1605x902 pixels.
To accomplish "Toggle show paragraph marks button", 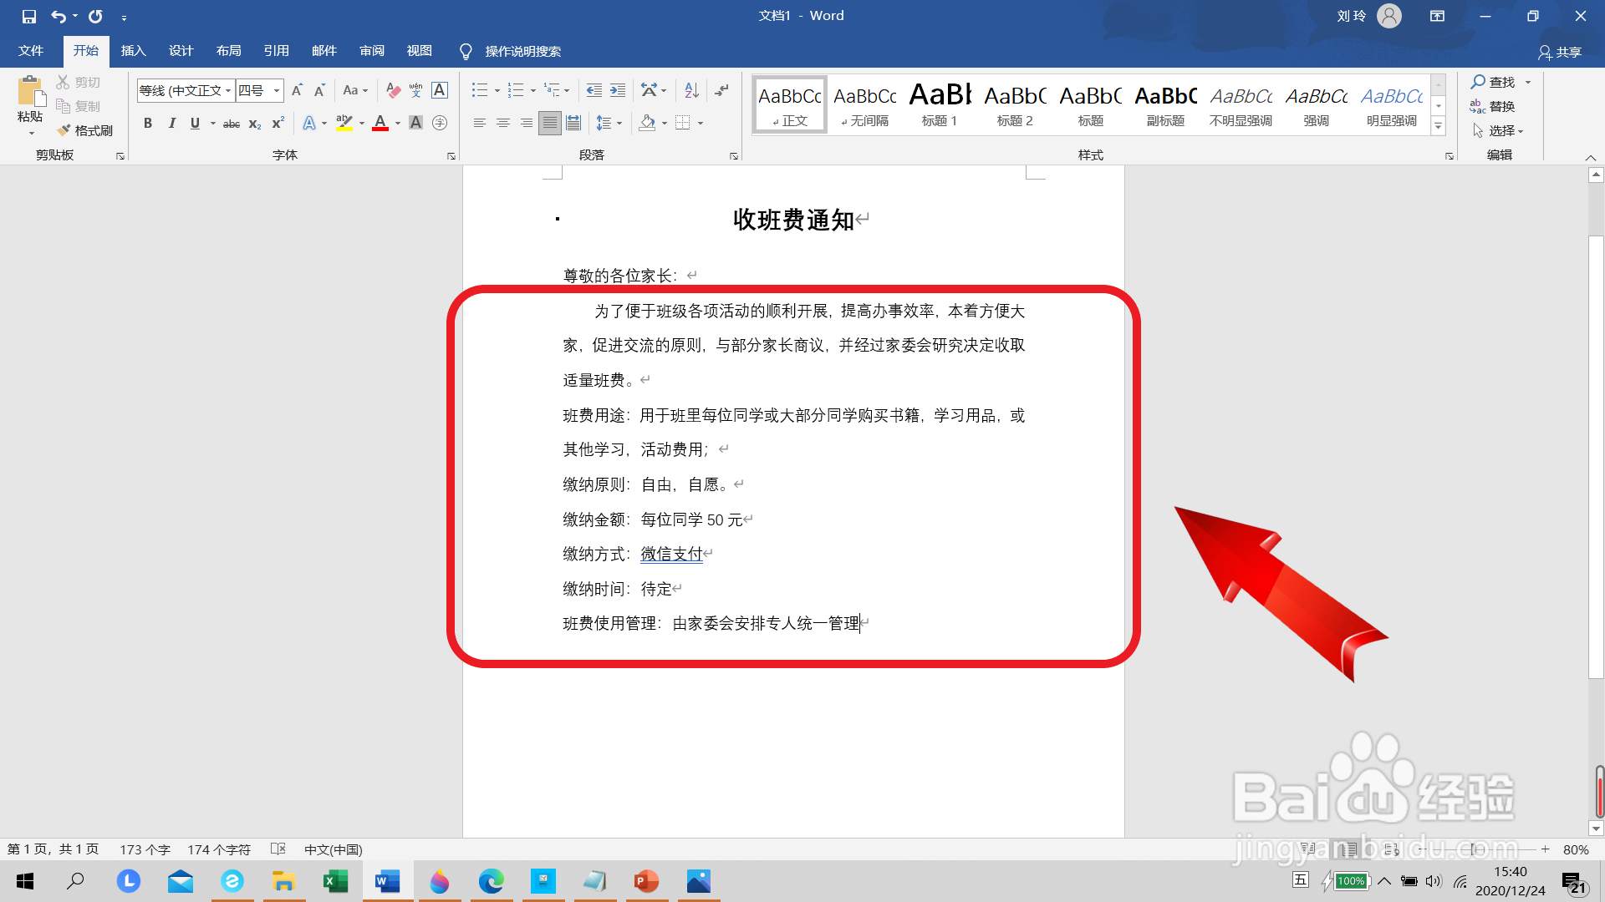I will 721,90.
